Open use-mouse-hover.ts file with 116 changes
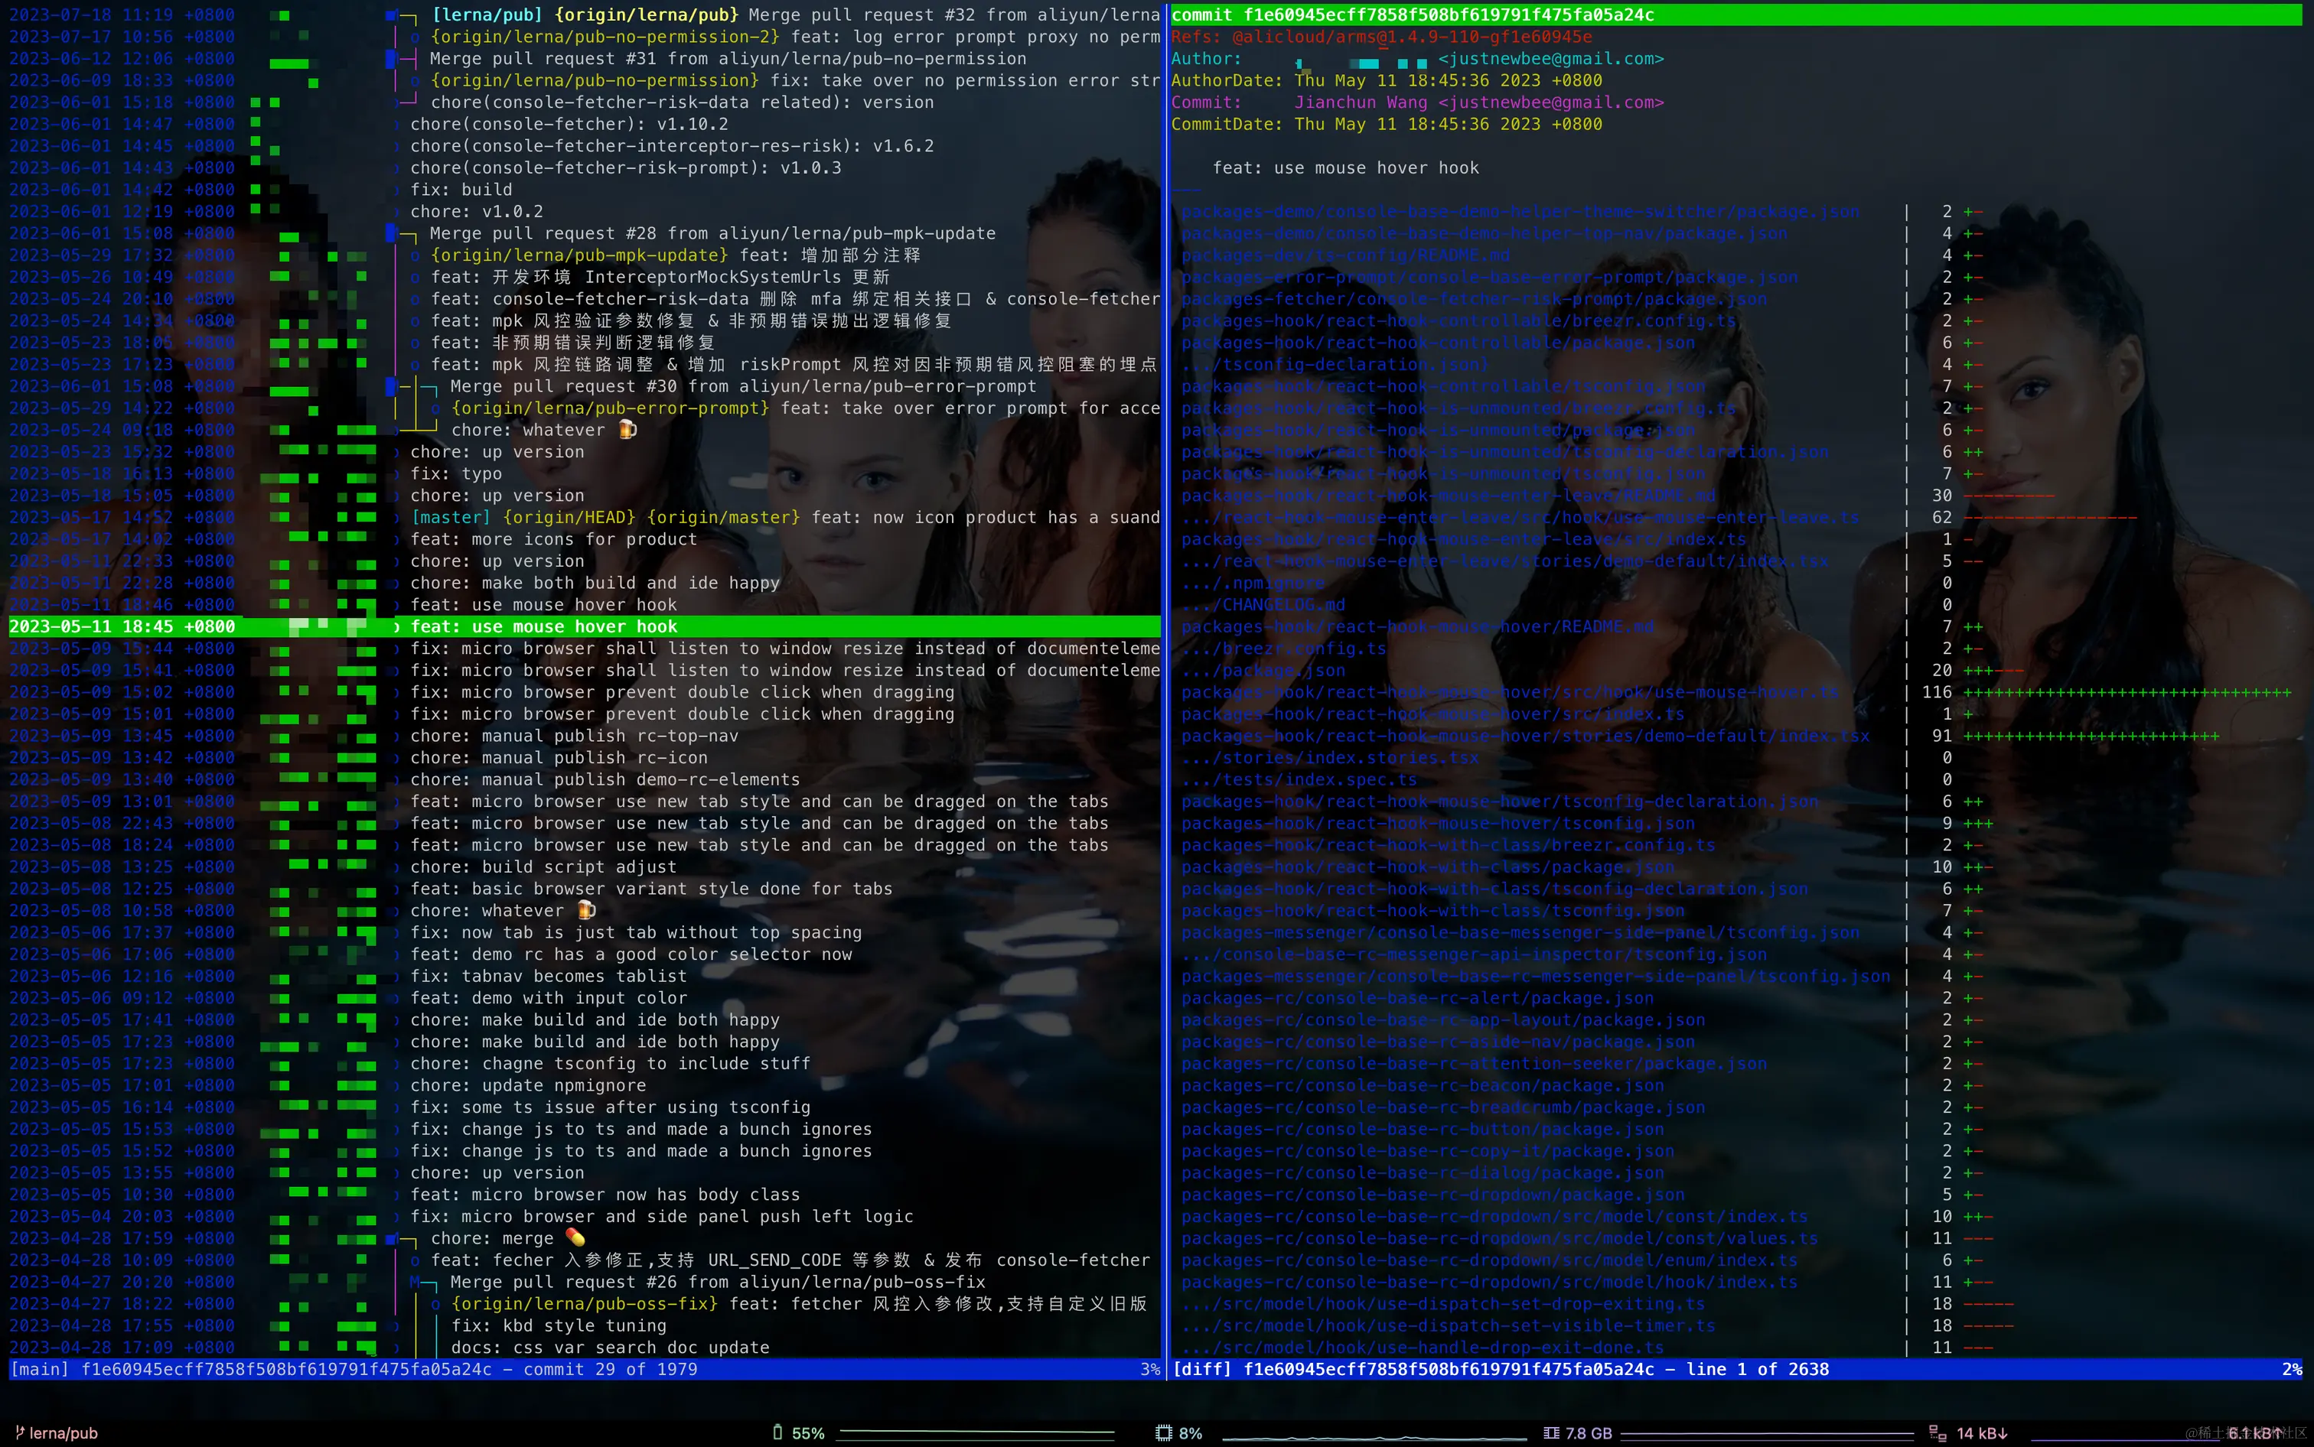The image size is (2314, 1447). click(x=1509, y=692)
